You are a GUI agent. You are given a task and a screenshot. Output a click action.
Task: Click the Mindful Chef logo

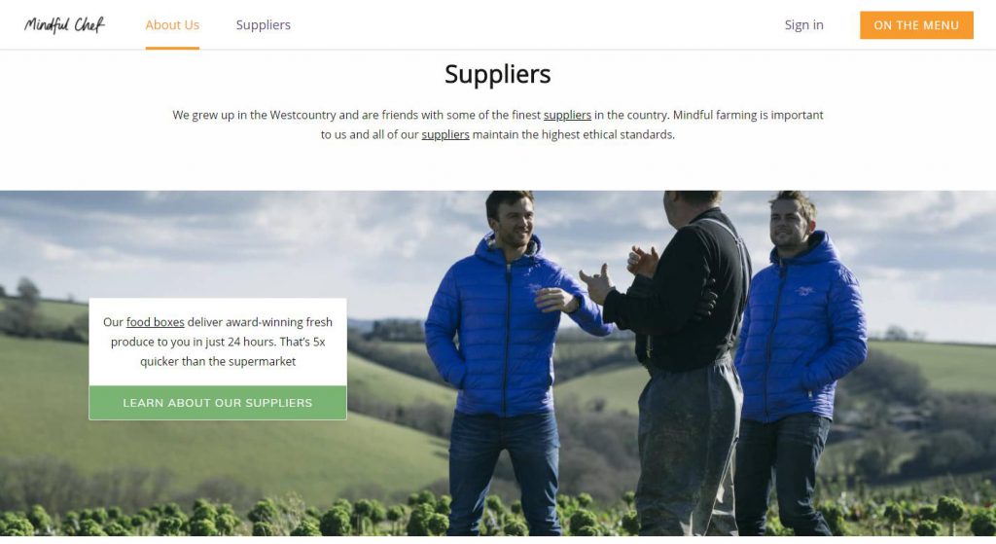click(x=64, y=24)
